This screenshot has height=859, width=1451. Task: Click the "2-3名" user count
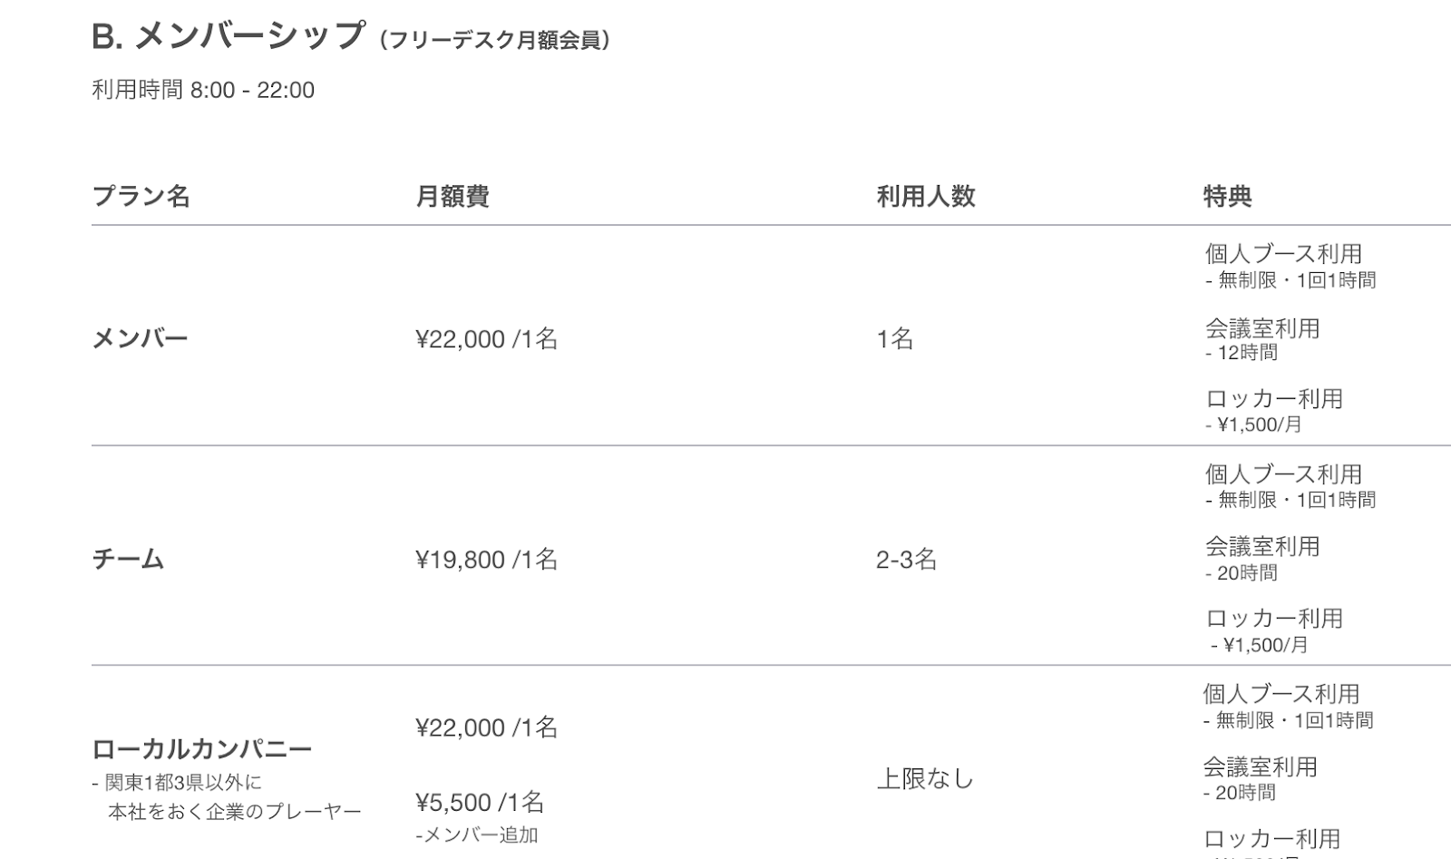(x=906, y=560)
